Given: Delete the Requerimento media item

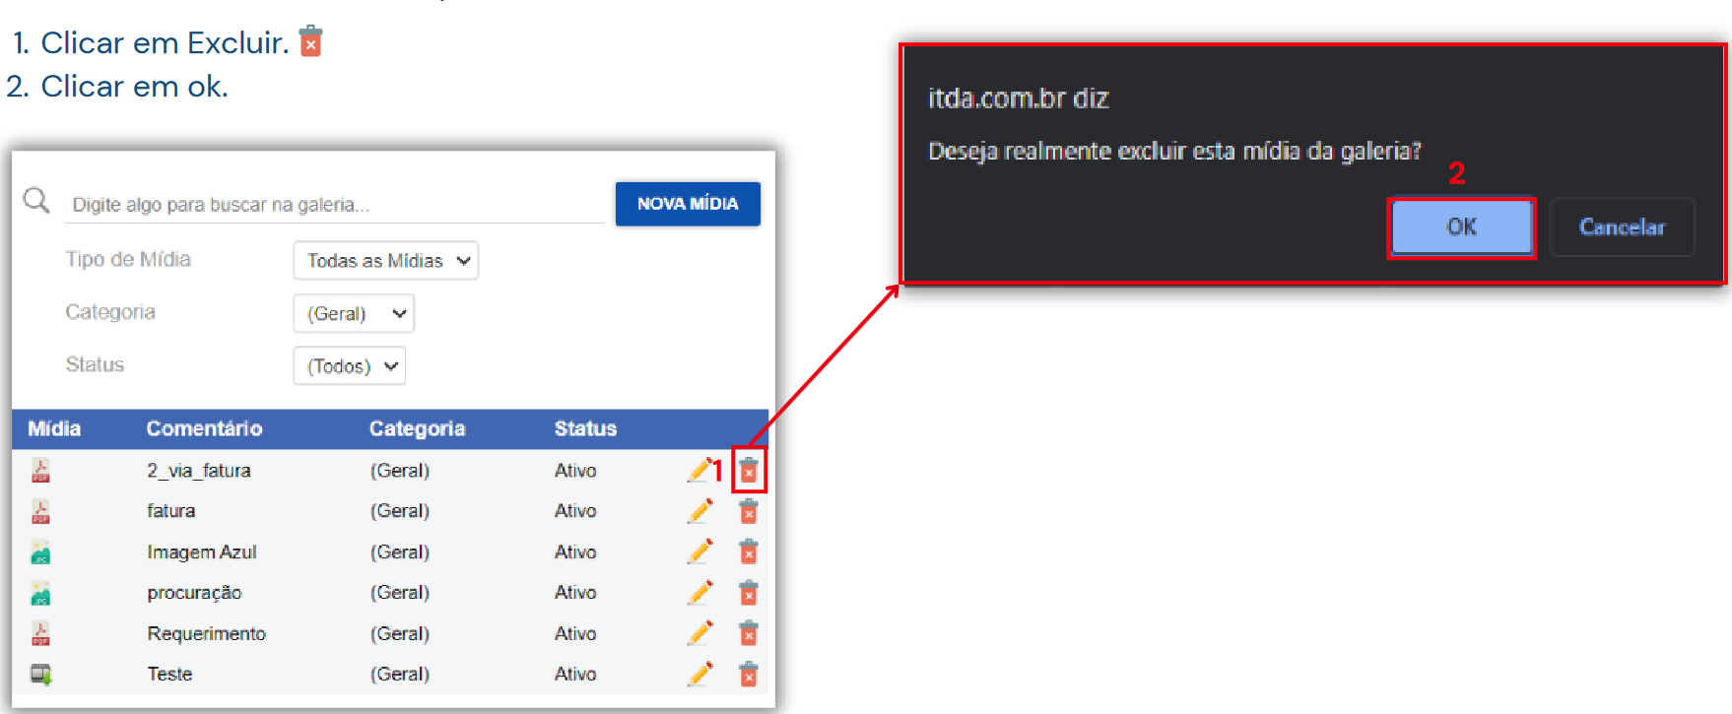Looking at the screenshot, I should (x=749, y=633).
